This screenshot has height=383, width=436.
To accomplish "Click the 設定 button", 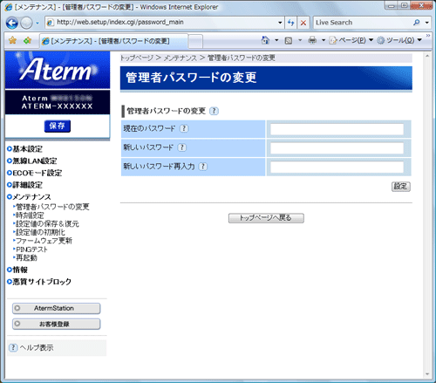I will (401, 187).
